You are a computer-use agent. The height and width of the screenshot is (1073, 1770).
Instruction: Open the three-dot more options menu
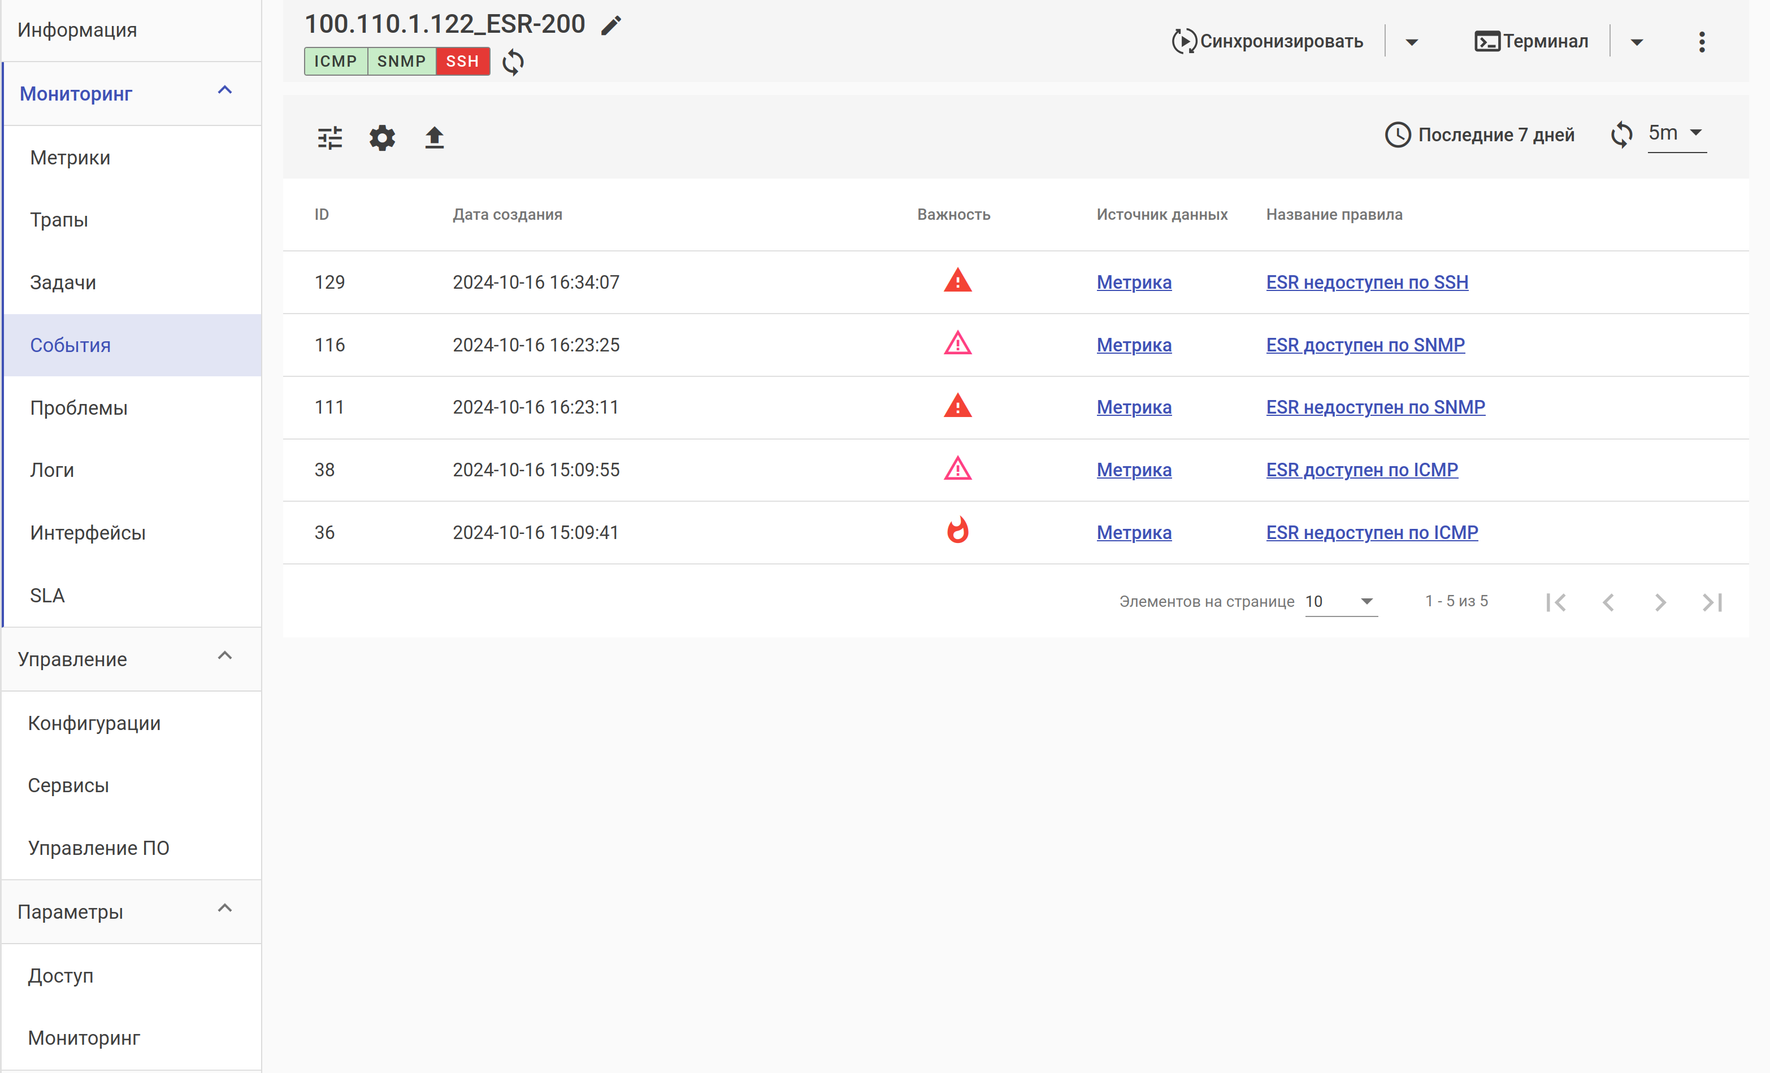pos(1701,42)
